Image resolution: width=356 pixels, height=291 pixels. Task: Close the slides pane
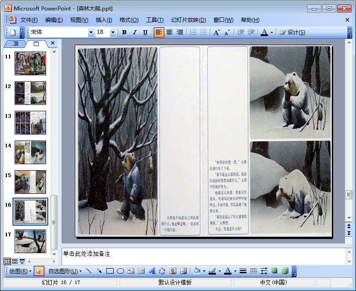tap(52, 43)
